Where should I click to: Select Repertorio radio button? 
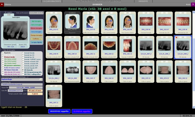click(3, 53)
